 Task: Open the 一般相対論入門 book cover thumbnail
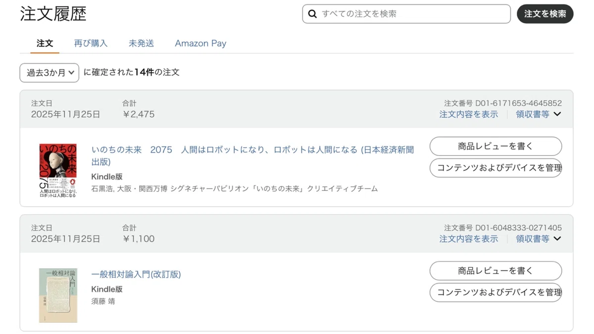[58, 295]
